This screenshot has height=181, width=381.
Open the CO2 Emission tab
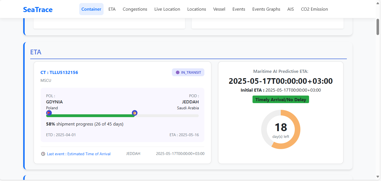314,9
